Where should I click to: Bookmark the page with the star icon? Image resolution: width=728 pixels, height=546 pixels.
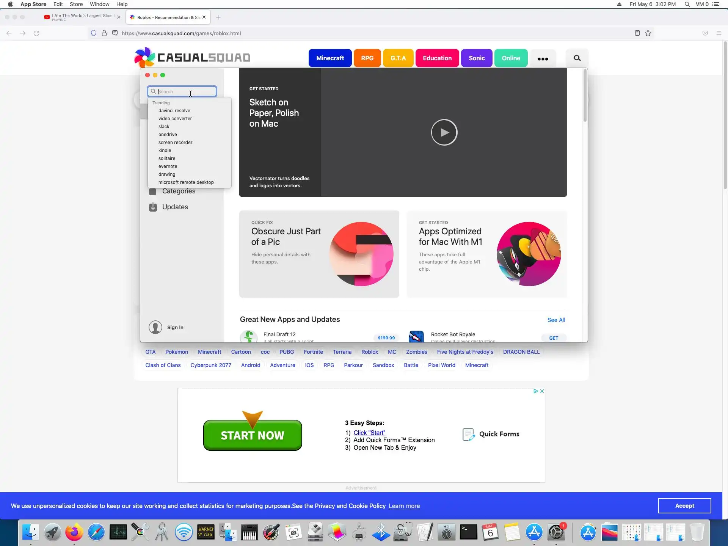point(648,33)
